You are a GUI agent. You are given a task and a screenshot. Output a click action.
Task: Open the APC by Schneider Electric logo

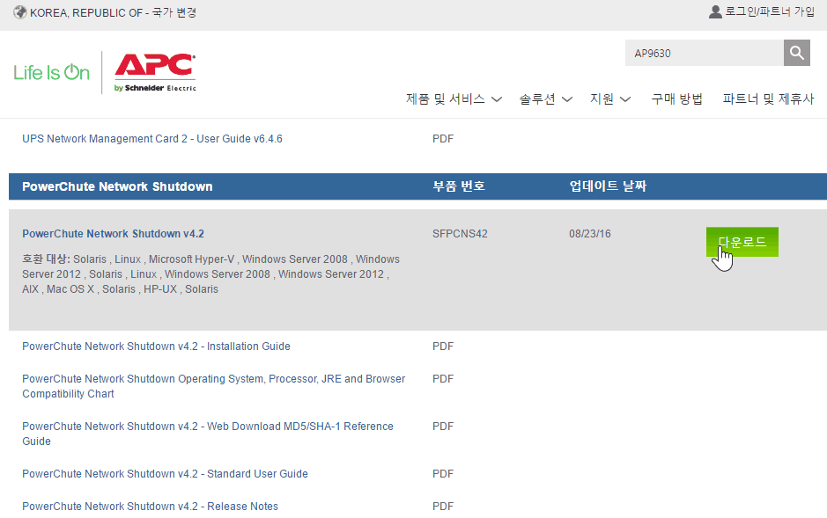(155, 73)
